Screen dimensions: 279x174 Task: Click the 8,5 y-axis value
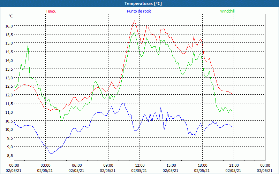pyautogui.click(x=9, y=156)
